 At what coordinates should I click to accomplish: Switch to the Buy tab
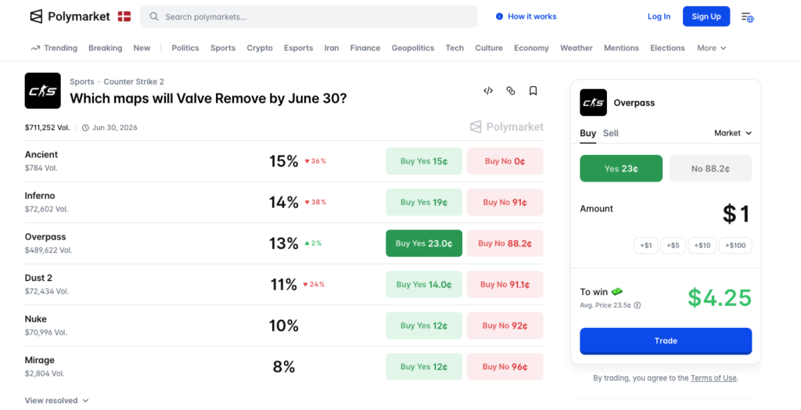[588, 133]
